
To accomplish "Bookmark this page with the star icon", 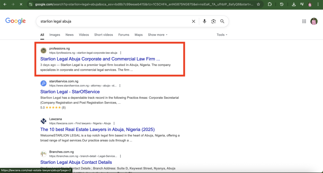I will pyautogui.click(x=258, y=4).
